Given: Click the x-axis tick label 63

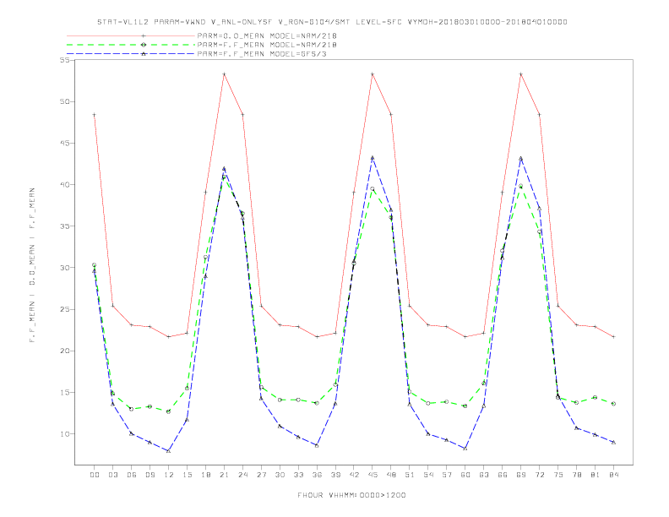Looking at the screenshot, I should click(x=484, y=475).
